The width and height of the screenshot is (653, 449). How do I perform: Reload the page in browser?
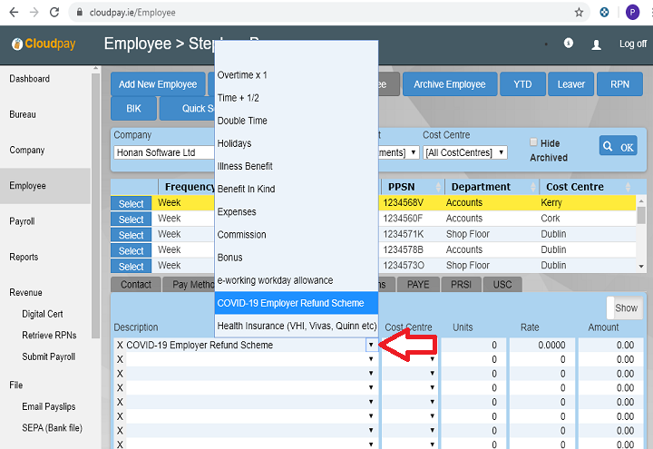tap(54, 13)
